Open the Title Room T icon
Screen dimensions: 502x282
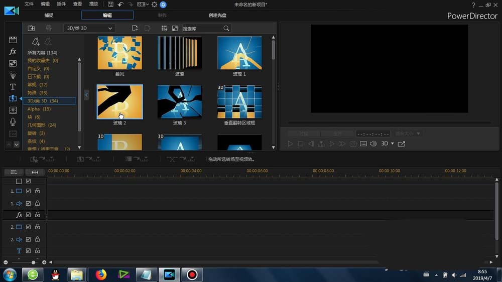13,87
